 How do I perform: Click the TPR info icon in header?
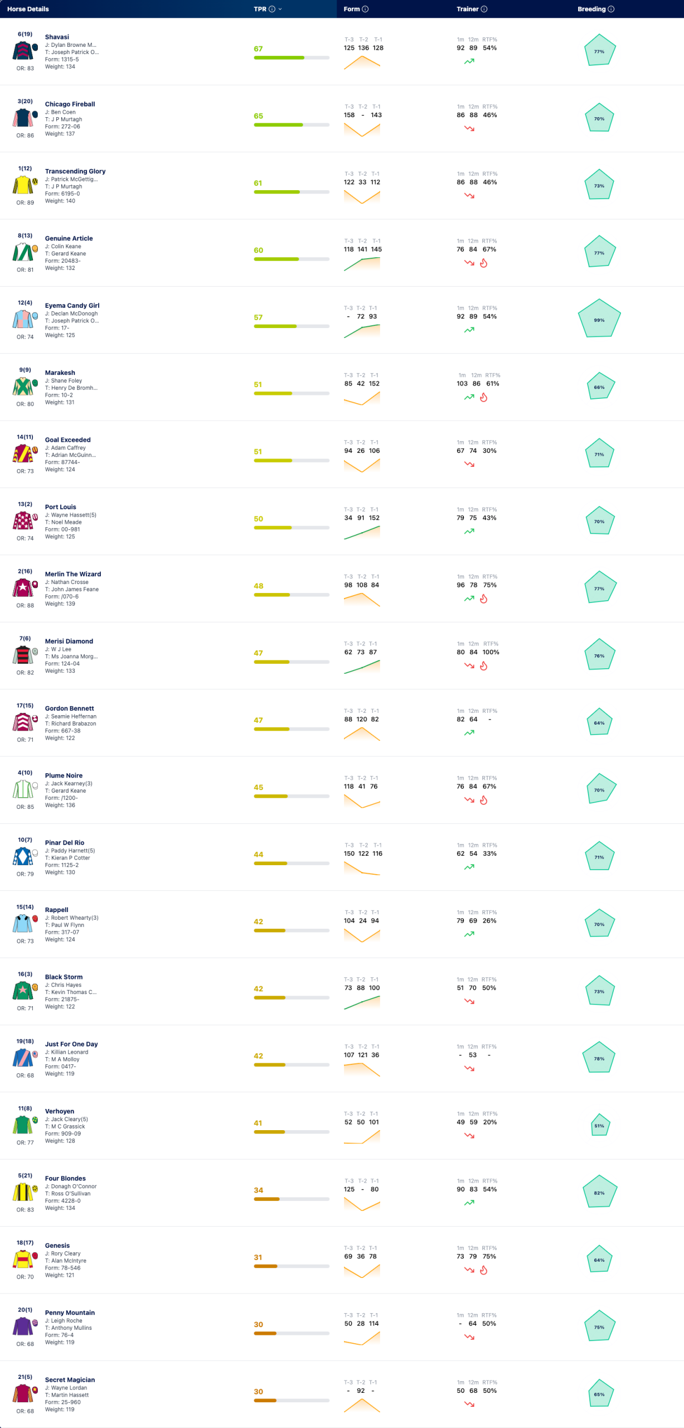(x=272, y=9)
